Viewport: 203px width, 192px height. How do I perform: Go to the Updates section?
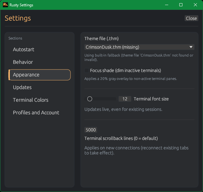coord(40,87)
